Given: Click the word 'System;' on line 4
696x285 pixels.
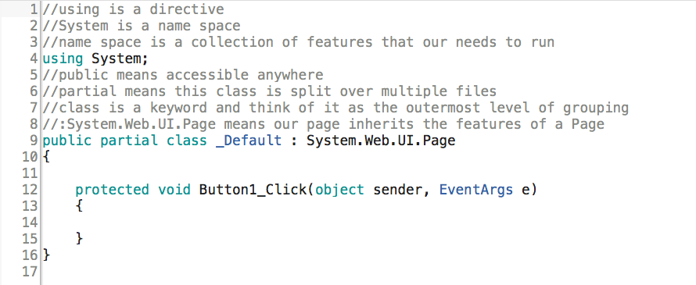Looking at the screenshot, I should [x=120, y=59].
